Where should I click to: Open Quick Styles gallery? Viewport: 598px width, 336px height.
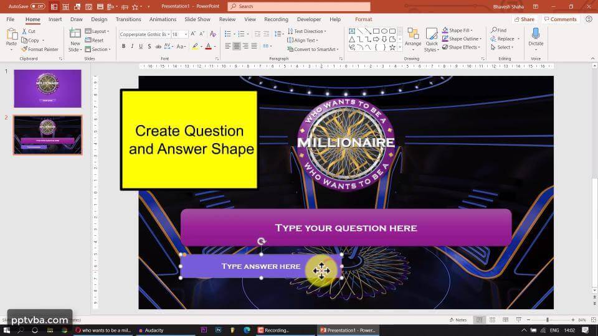pos(432,40)
